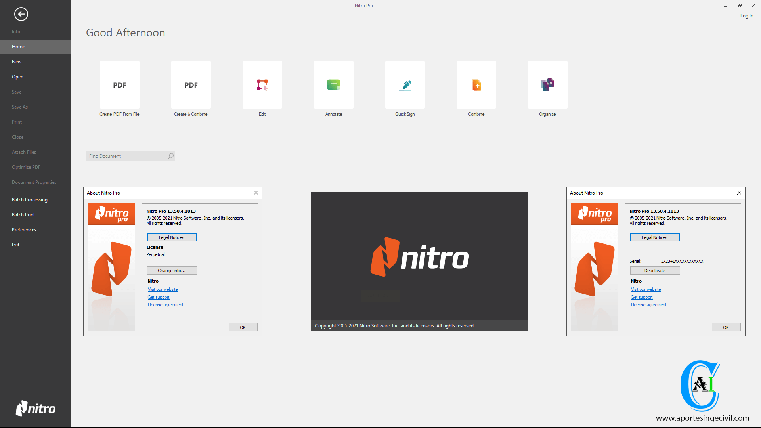Click the Deactivate button
The image size is (761, 428).
pyautogui.click(x=655, y=271)
